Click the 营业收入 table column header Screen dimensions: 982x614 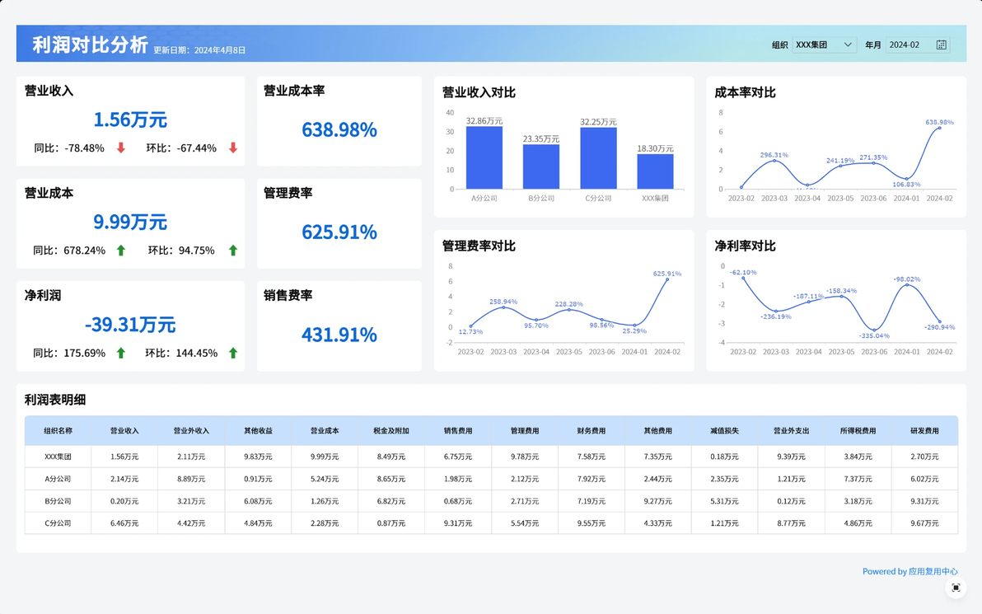point(124,431)
